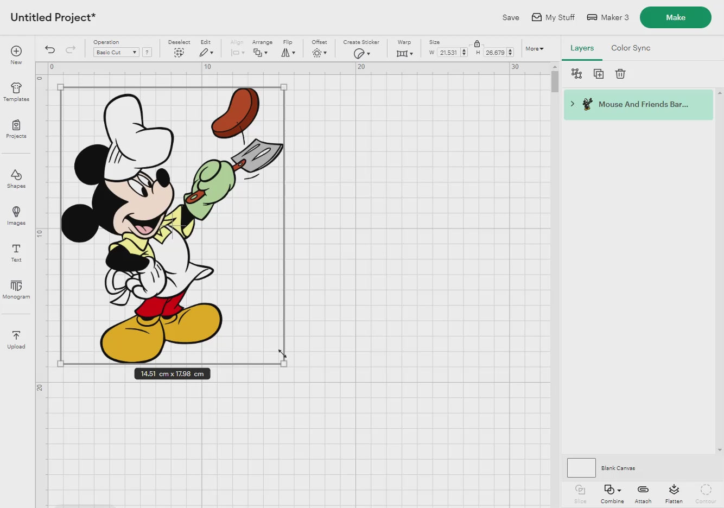Switch to the Layers tab

pyautogui.click(x=582, y=48)
